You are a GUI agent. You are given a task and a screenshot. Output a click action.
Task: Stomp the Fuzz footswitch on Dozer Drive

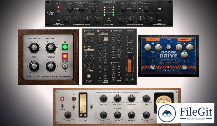(153, 67)
